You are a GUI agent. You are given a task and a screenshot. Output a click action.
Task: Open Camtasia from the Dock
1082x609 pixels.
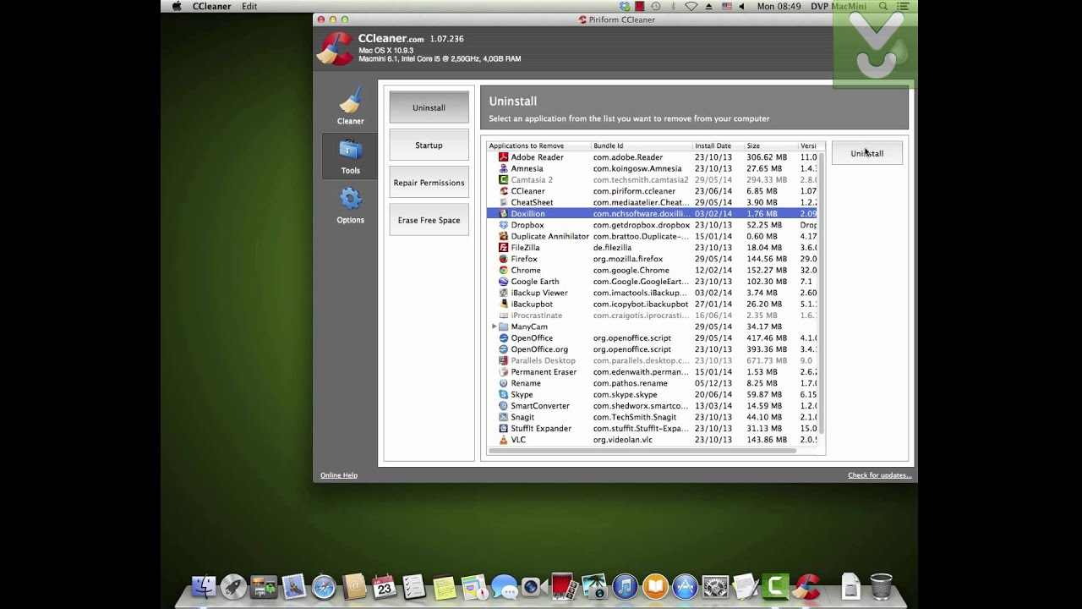[x=775, y=587]
